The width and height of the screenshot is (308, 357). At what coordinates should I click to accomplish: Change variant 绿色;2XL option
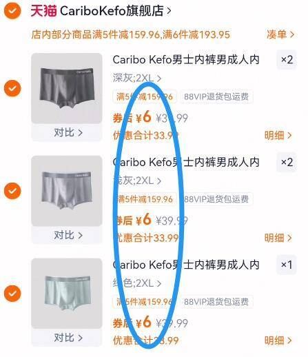[137, 283]
